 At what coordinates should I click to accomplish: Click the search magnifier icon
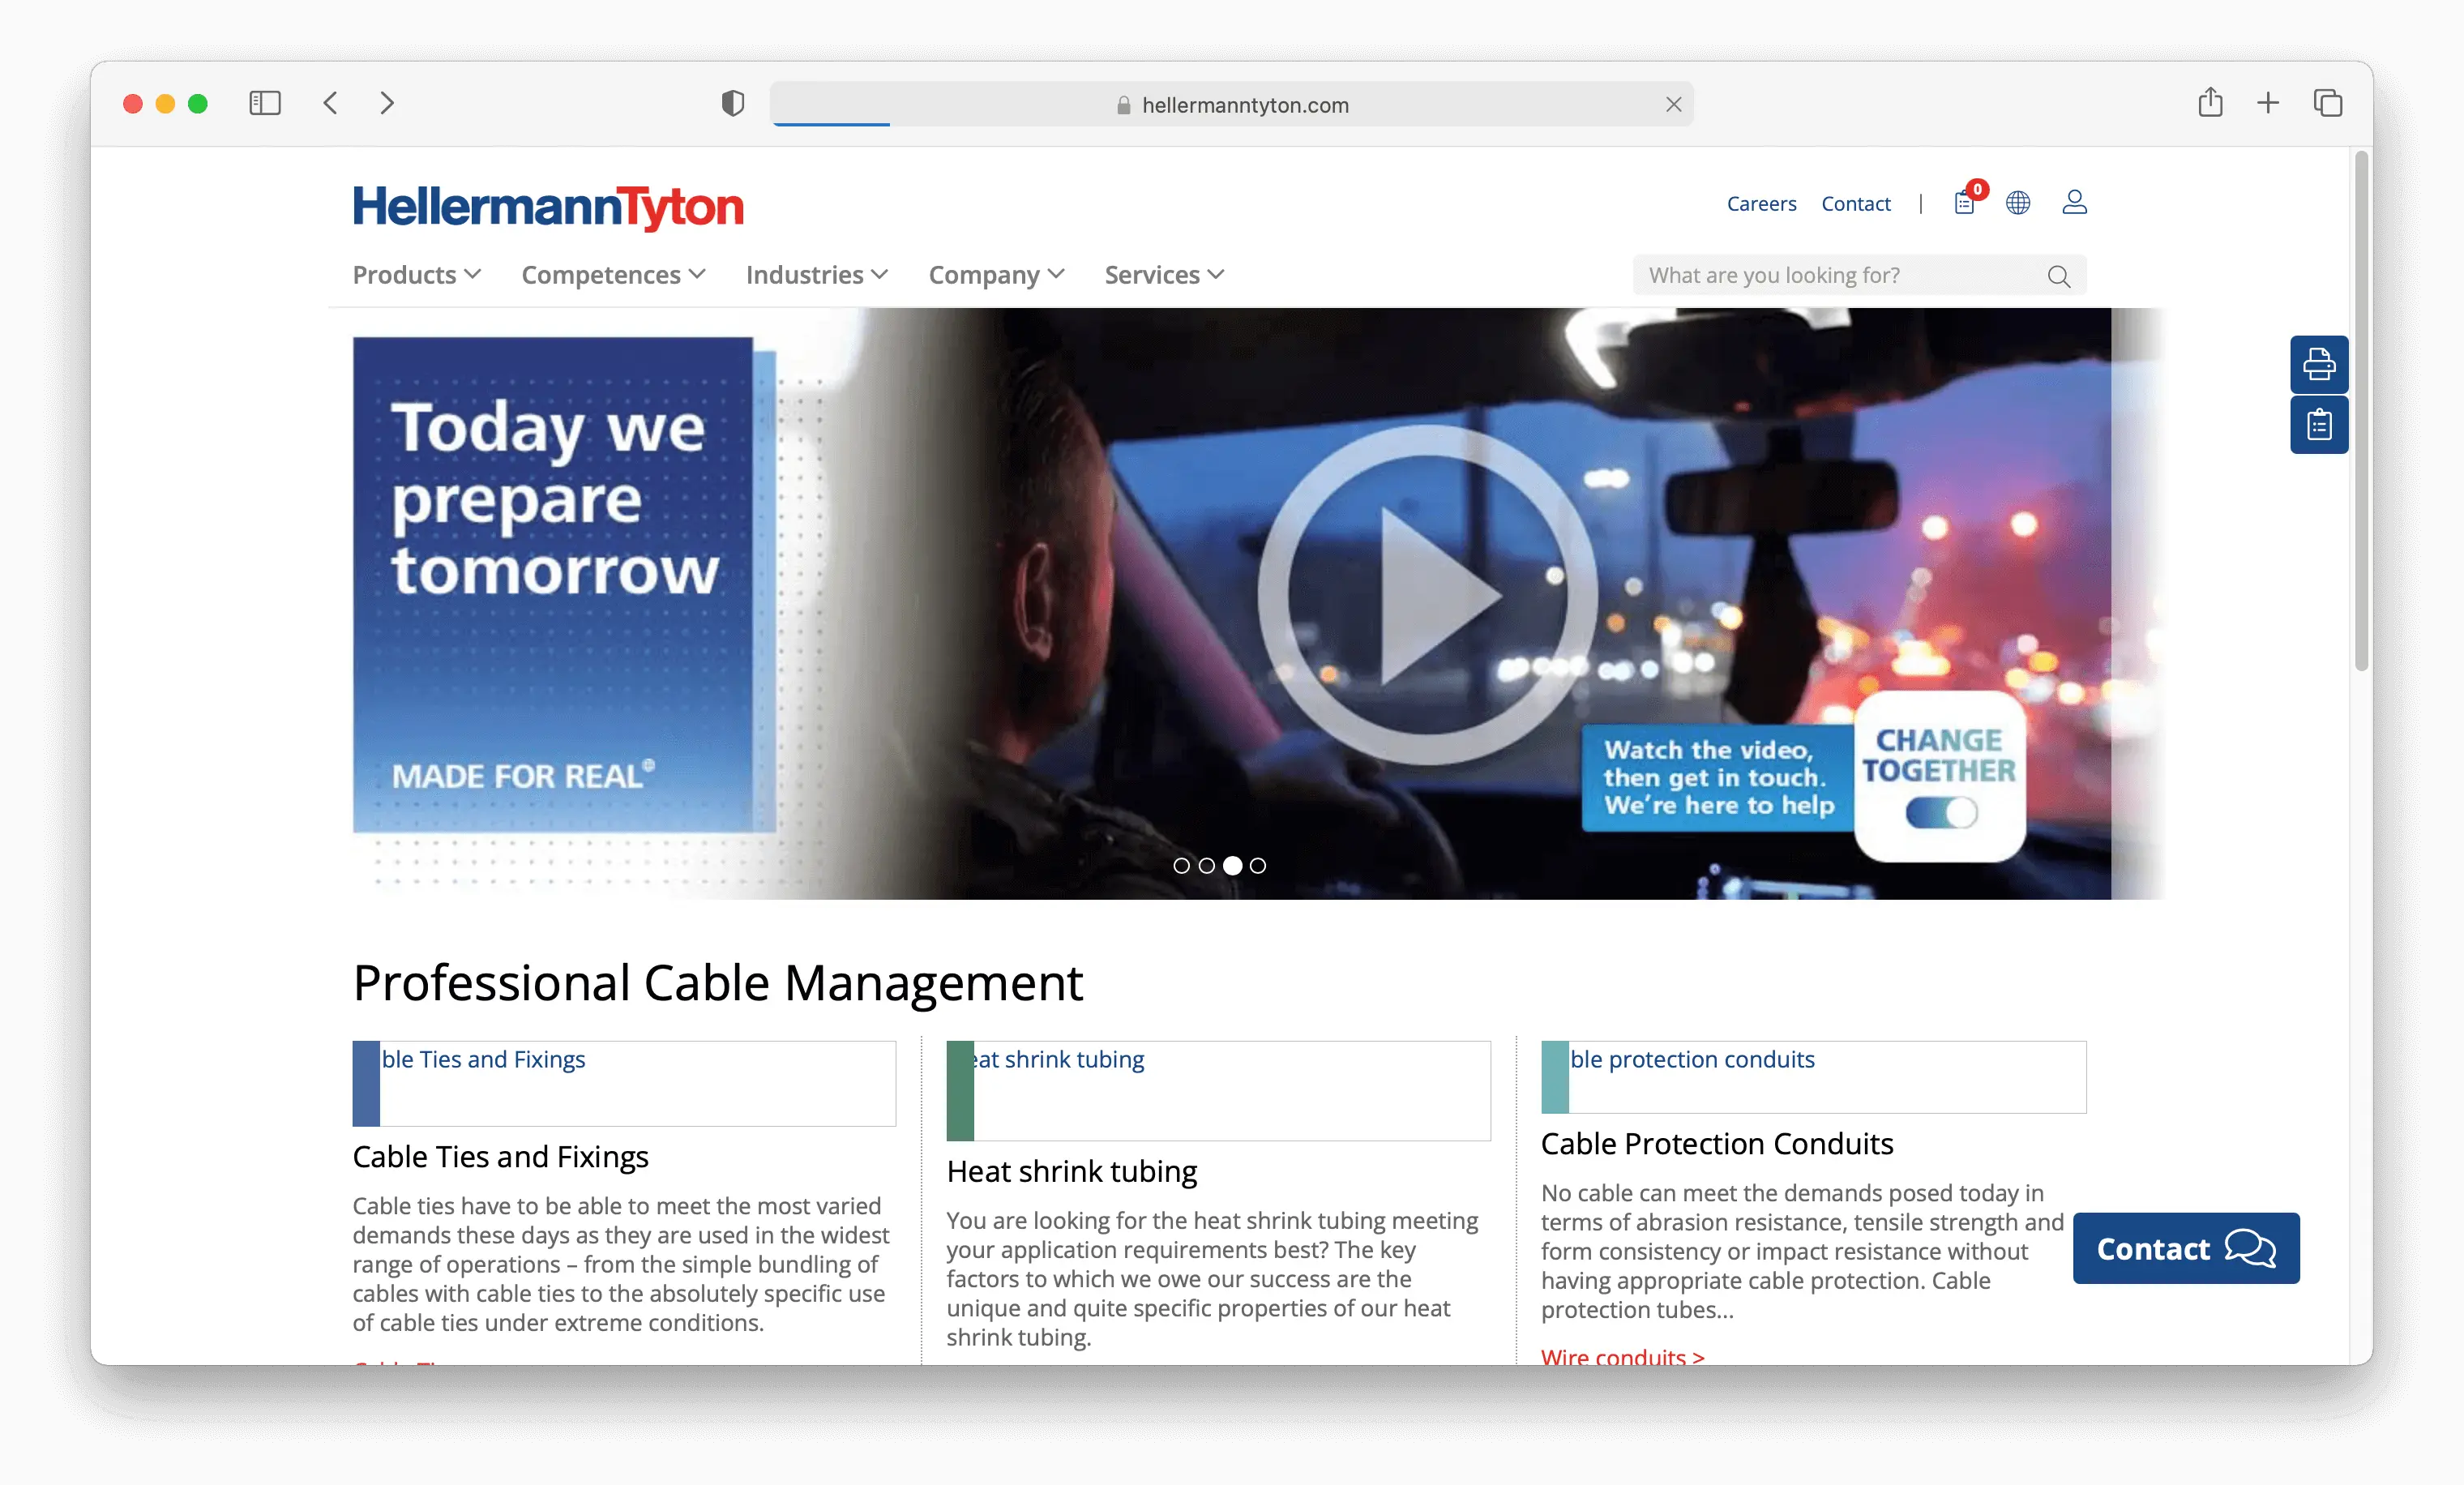point(2058,276)
